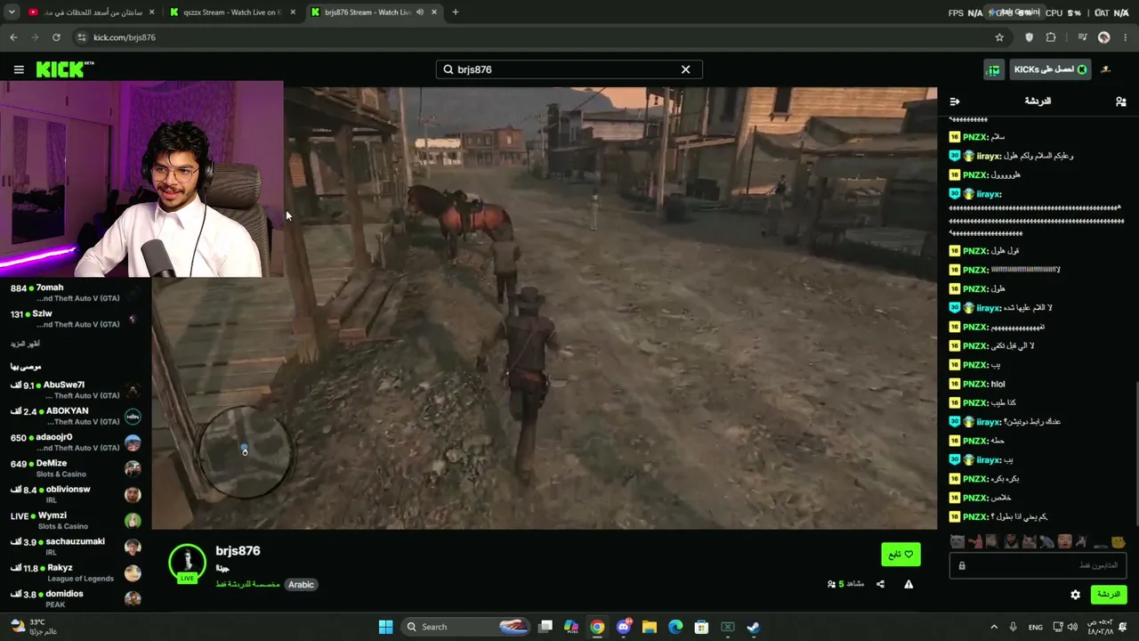Open Microsoft Store from the taskbar
Screen dimensions: 1139x641
click(701, 627)
